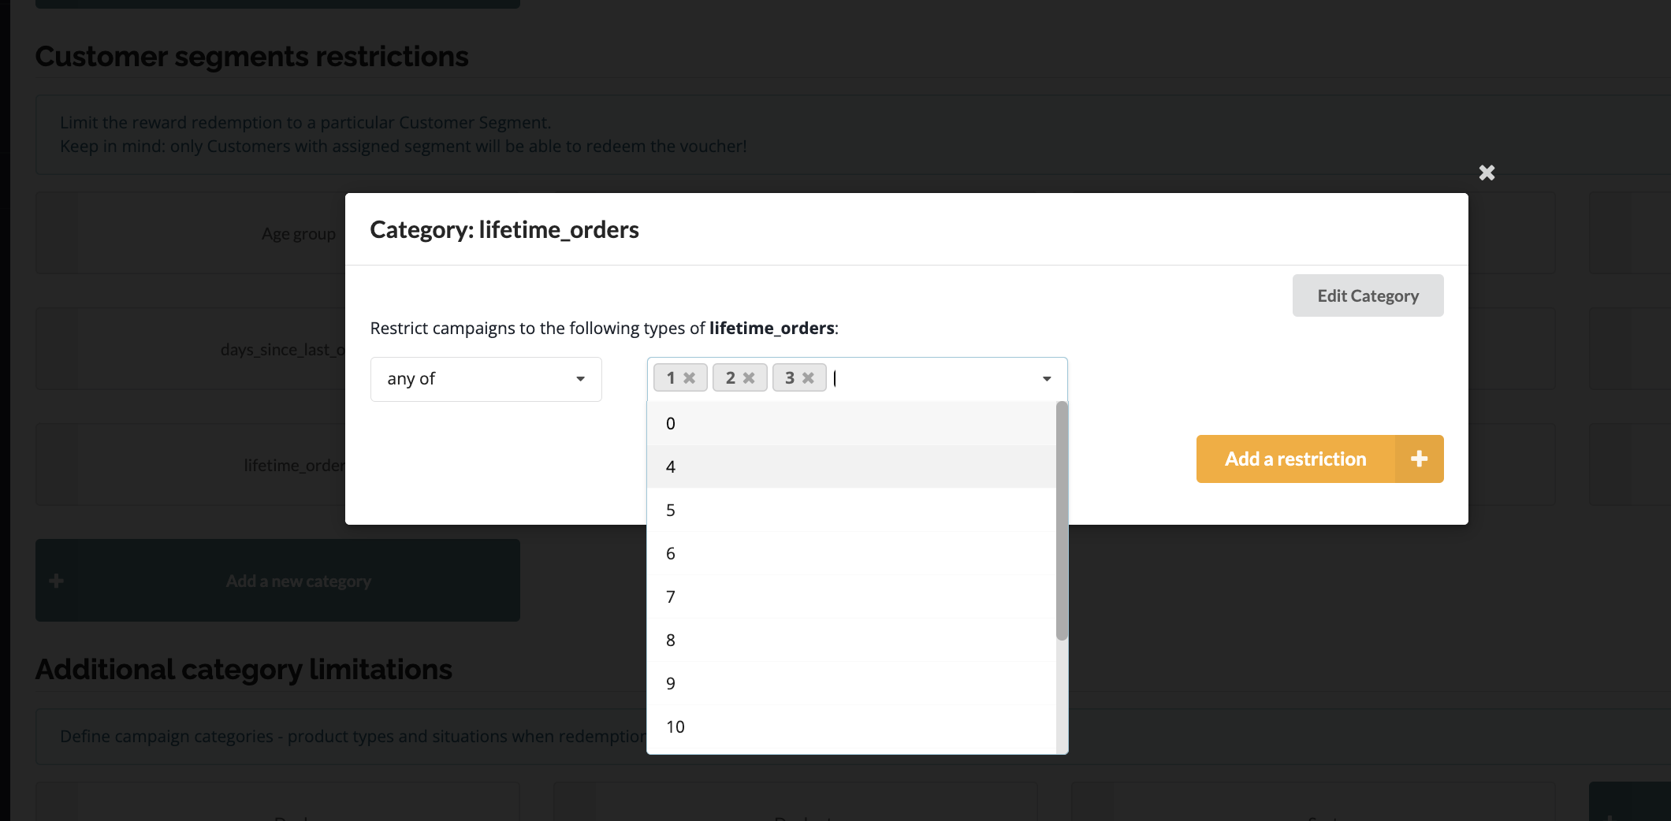The width and height of the screenshot is (1671, 821).
Task: Select option 4 from the list
Action: tap(851, 466)
